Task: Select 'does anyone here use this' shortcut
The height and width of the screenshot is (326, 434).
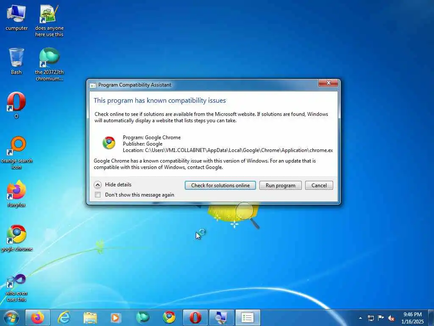Action: pyautogui.click(x=49, y=21)
